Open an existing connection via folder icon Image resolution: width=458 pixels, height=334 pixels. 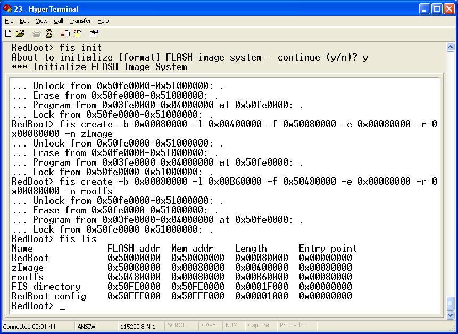click(20, 33)
